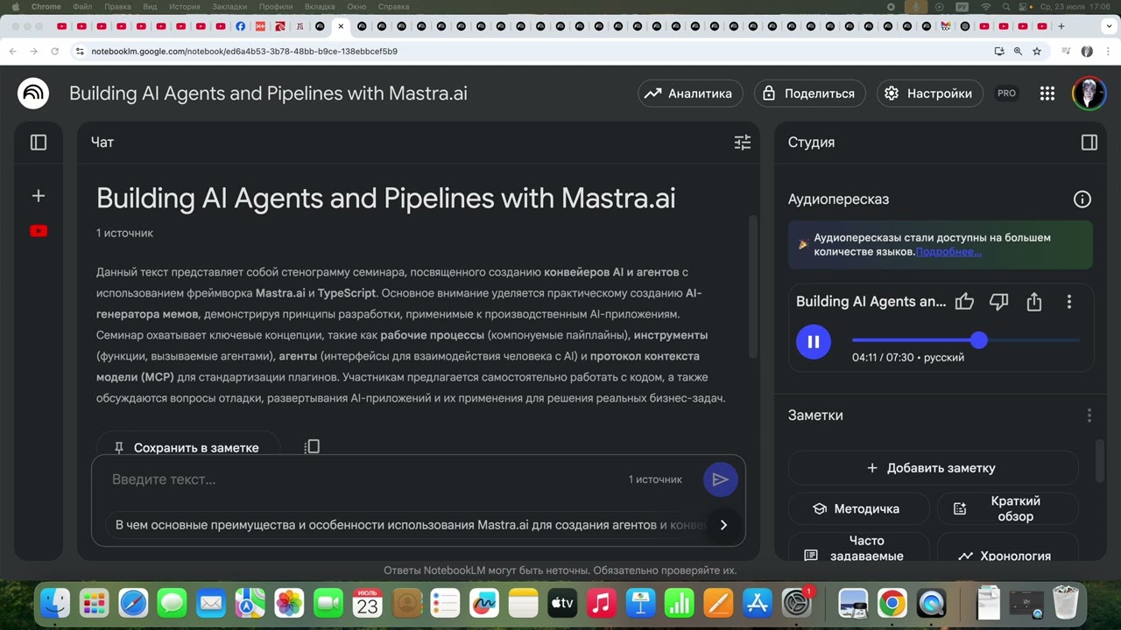Like the audio overview with thumbs up
The width and height of the screenshot is (1121, 630).
point(964,302)
